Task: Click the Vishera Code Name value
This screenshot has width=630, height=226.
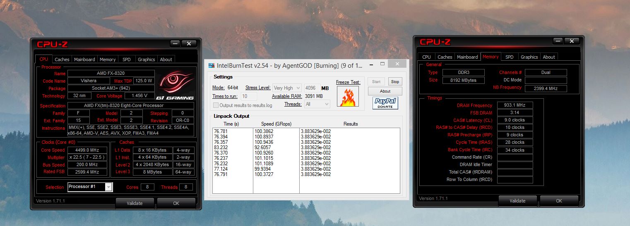Action: pyautogui.click(x=89, y=81)
